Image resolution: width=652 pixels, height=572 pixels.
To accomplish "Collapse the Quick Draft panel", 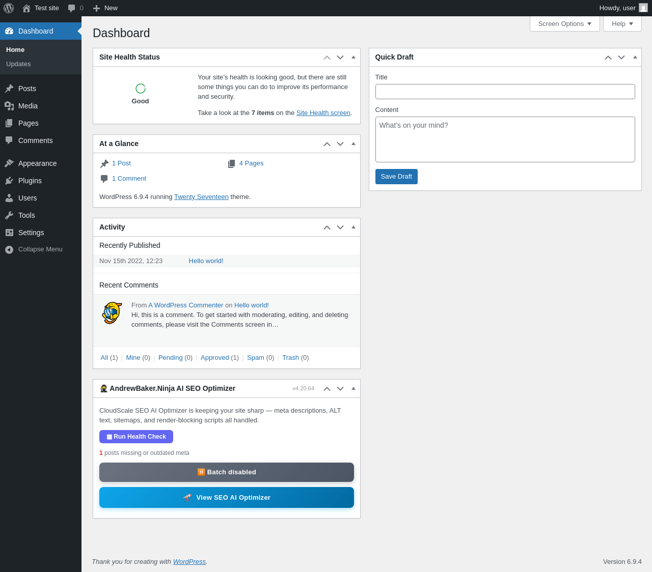I will point(635,58).
